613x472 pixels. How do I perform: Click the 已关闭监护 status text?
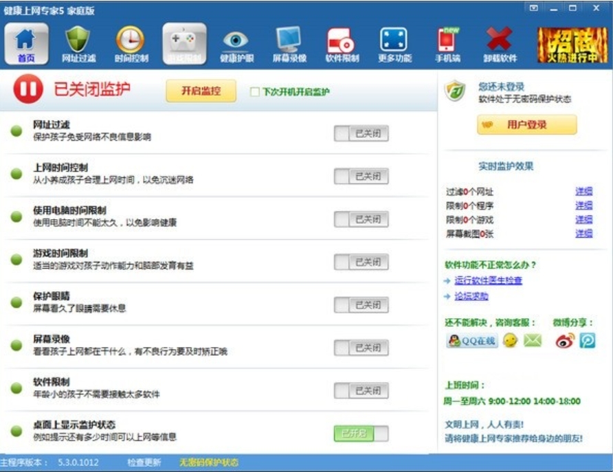(x=92, y=89)
